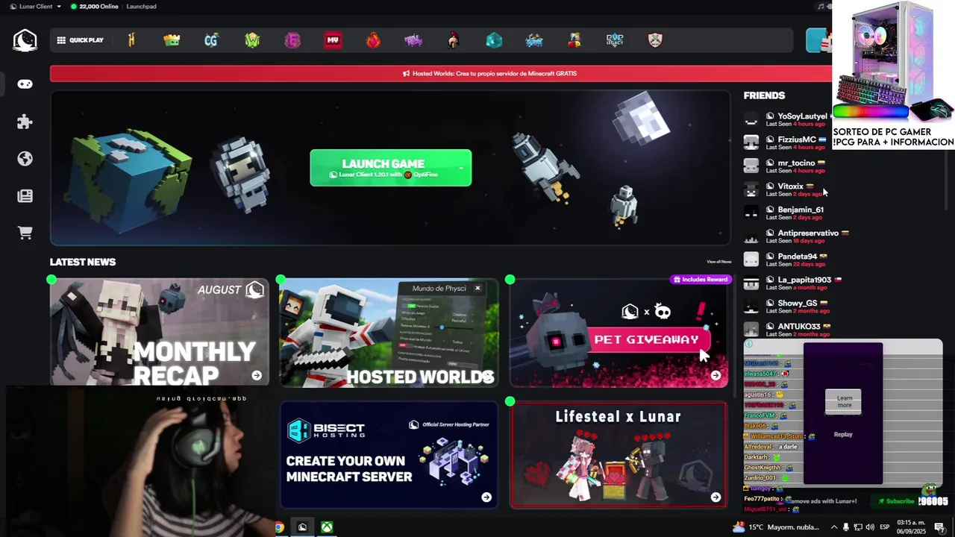
Task: Click Replay on the ad panel
Action: coord(843,434)
